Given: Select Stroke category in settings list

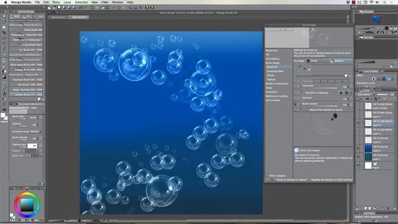Looking at the screenshot, I should [271, 75].
